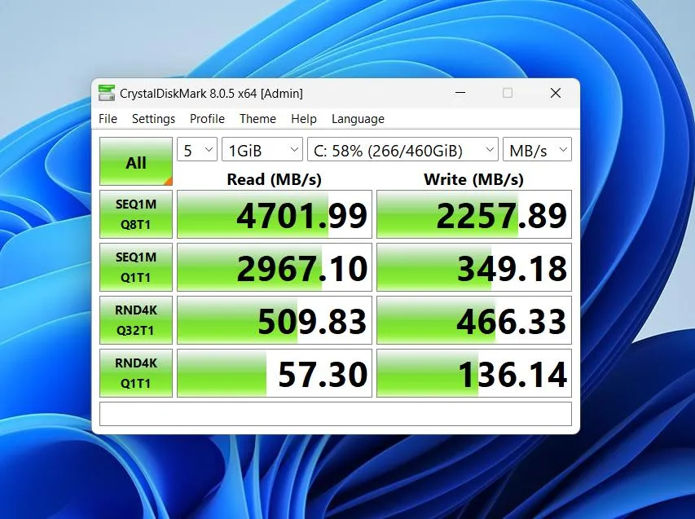The image size is (695, 519).
Task: Start the SEQ1M Q1T1 test
Action: coord(136,267)
